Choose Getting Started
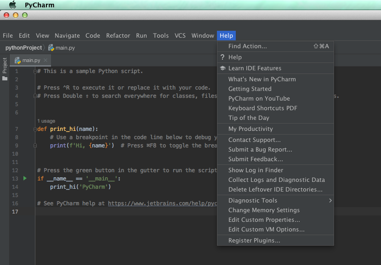 point(275,89)
